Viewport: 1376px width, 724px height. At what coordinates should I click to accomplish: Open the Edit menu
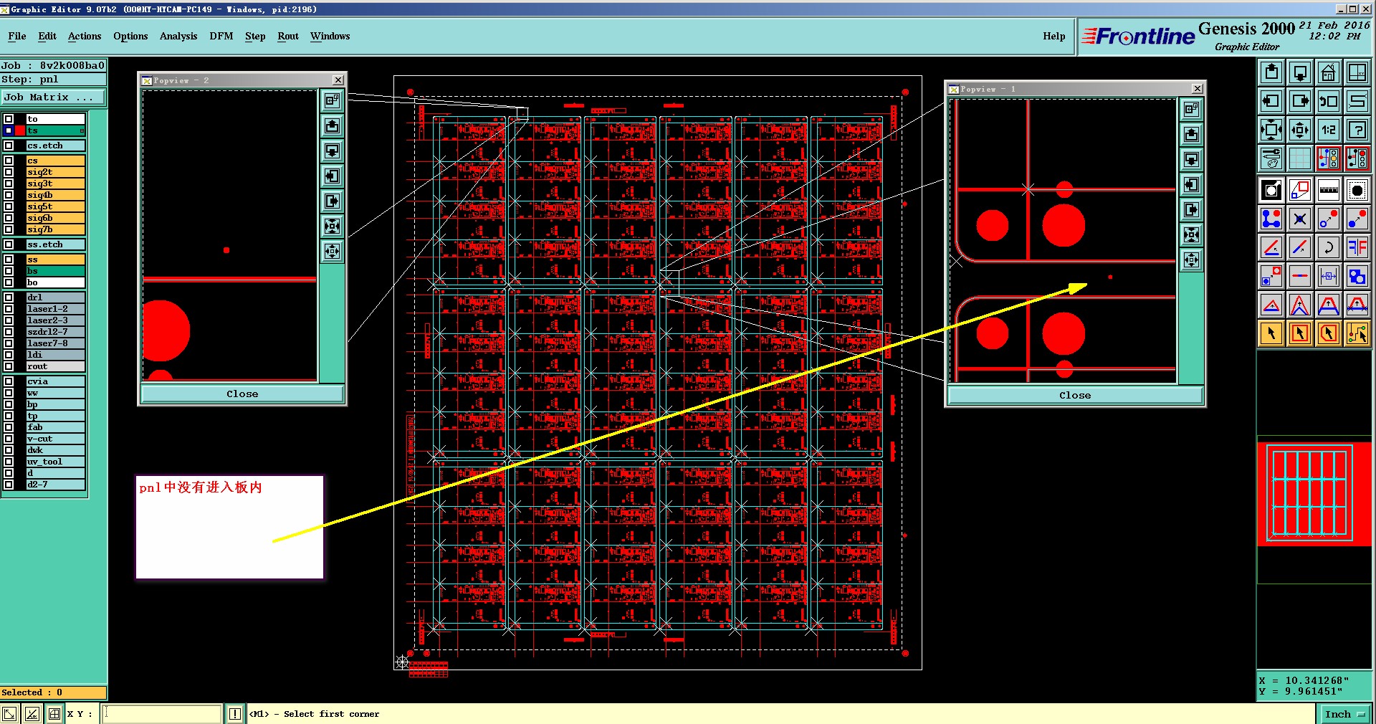pyautogui.click(x=47, y=36)
